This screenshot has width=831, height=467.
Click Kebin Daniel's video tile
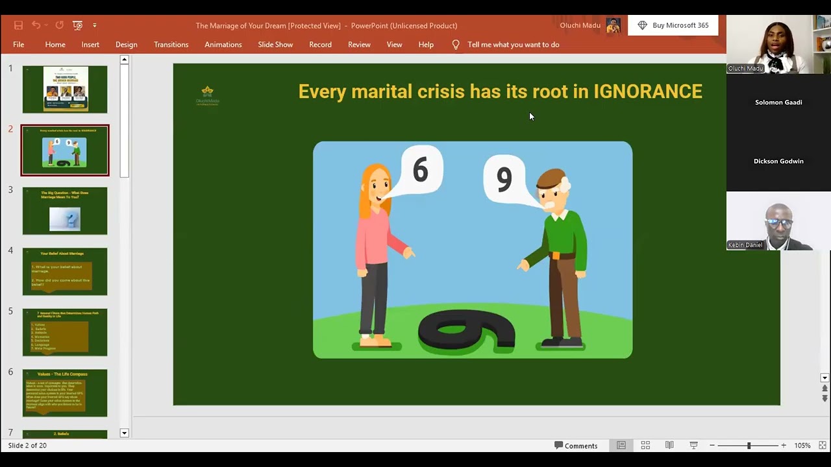pos(778,221)
